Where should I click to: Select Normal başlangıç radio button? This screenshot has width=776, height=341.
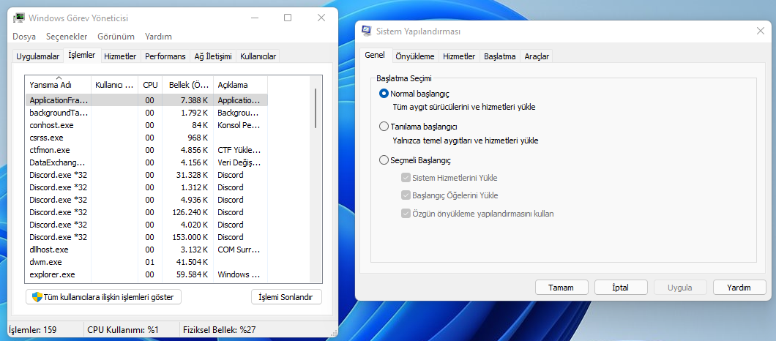coord(384,93)
